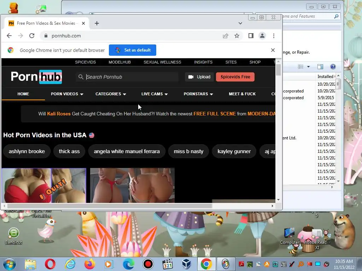
Task: Open a new tab with the plus button
Action: click(x=97, y=23)
